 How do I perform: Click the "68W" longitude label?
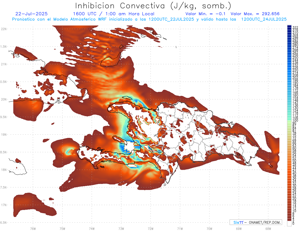(x=268, y=228)
